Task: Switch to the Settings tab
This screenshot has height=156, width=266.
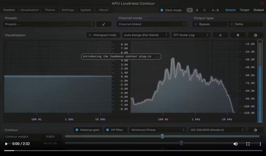Action: [68, 10]
